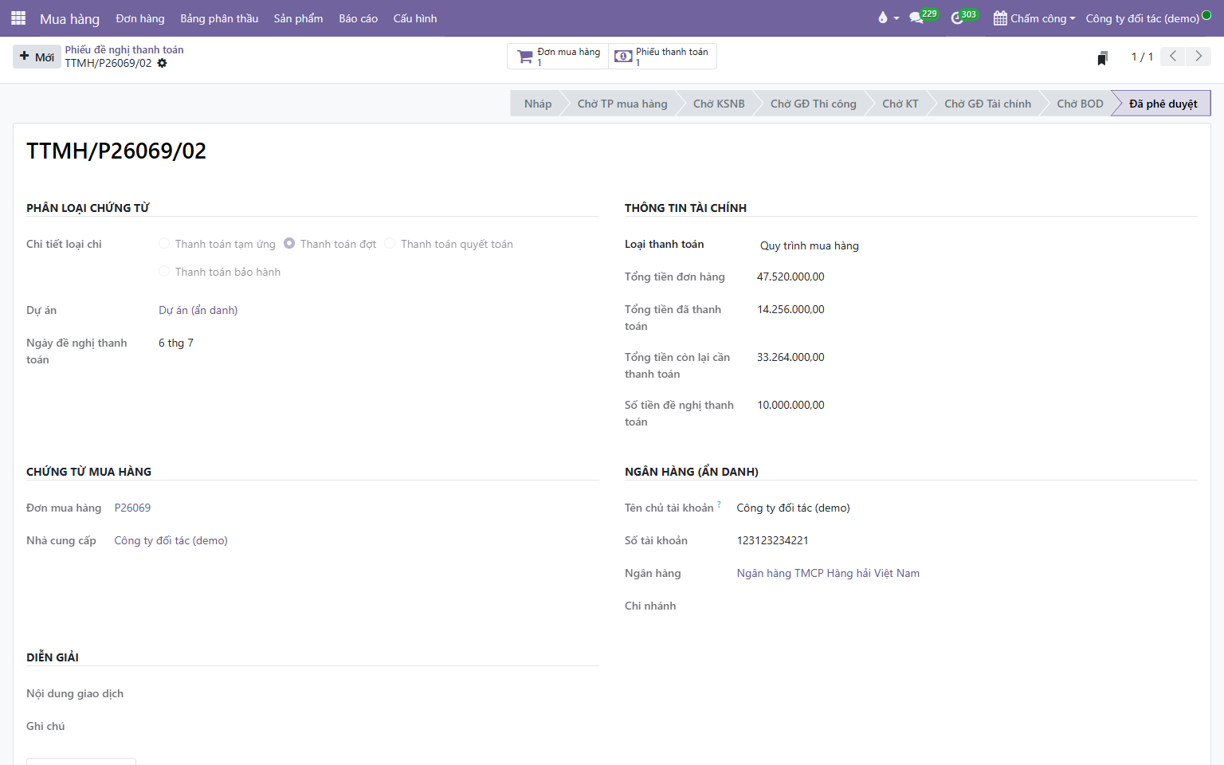The height and width of the screenshot is (765, 1224).
Task: Select Thanh toán quyết toán radio option
Action: (390, 244)
